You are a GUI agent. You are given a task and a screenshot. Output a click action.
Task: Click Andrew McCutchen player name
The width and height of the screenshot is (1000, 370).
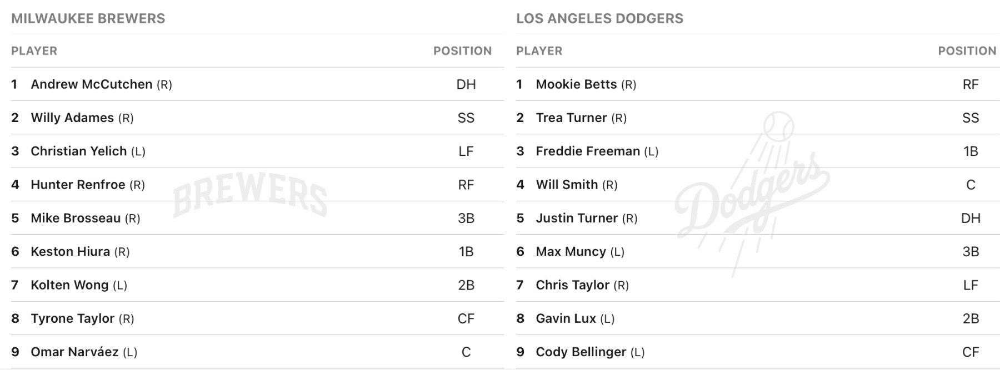tap(91, 84)
